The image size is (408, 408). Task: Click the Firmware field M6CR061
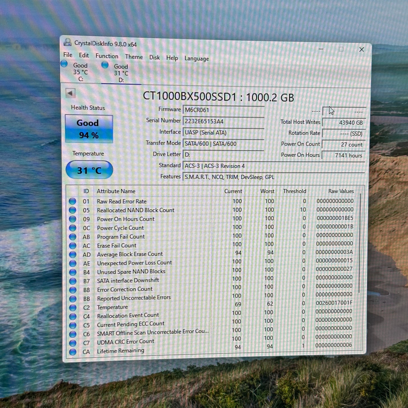click(223, 110)
